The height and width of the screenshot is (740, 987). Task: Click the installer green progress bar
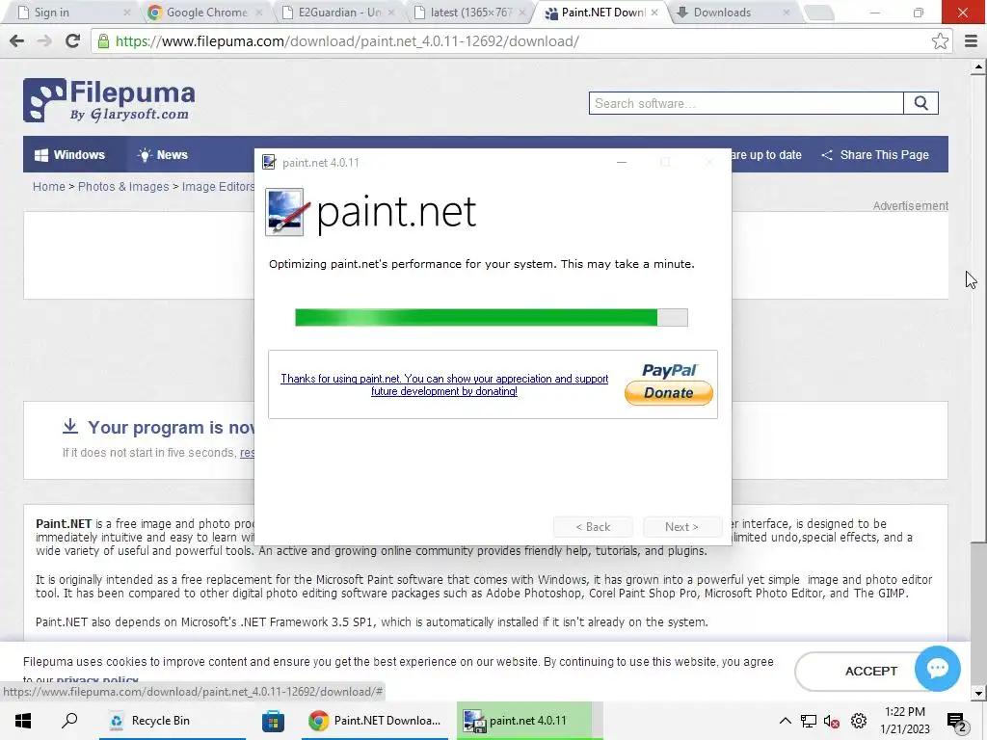click(491, 317)
